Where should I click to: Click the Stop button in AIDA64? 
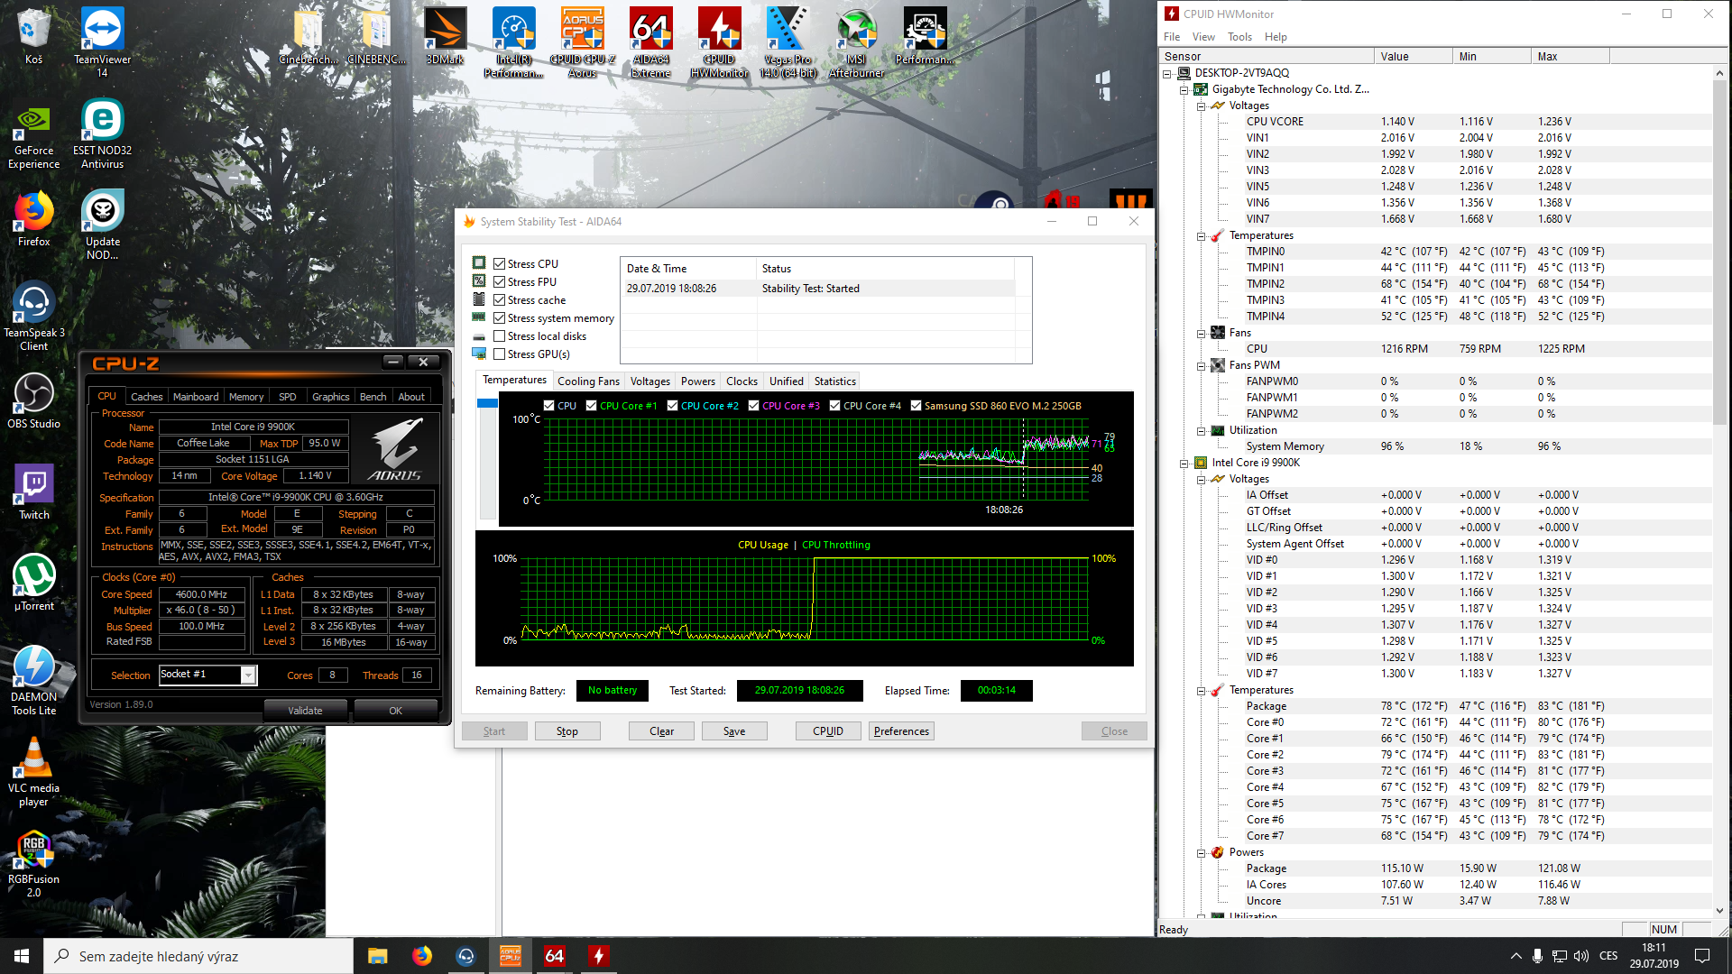pyautogui.click(x=567, y=731)
